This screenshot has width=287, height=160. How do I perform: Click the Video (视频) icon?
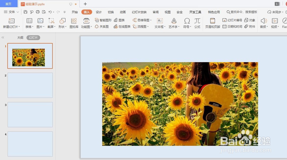275,21
